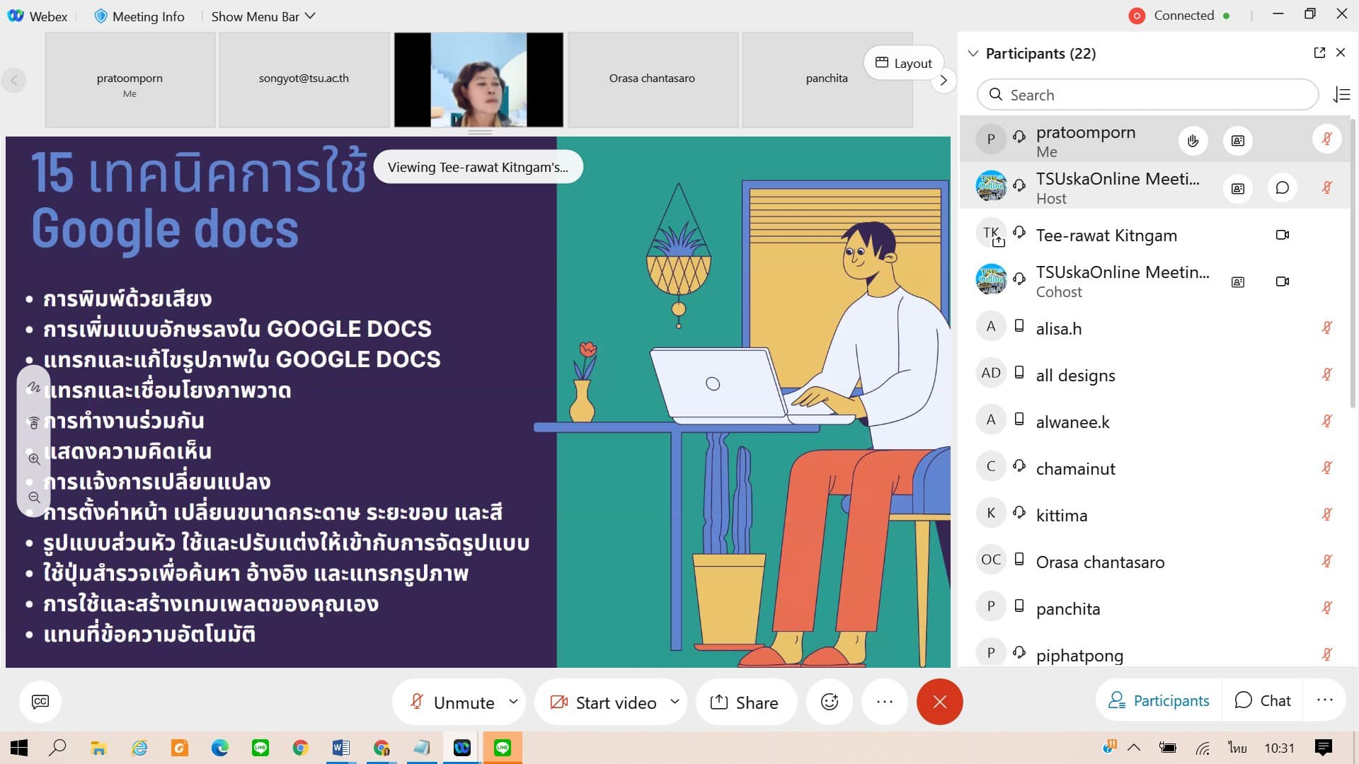This screenshot has height=764, width=1359.
Task: Select Tee-rawat Kitngam in participant list
Action: (1154, 235)
